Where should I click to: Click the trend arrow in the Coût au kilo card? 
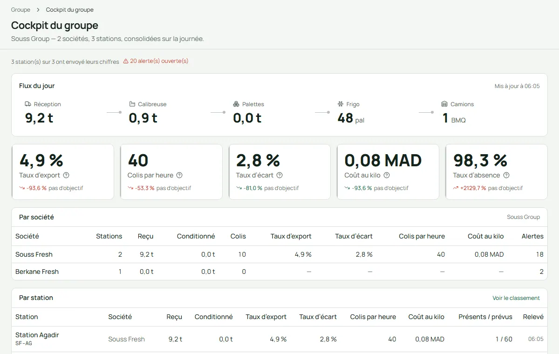tap(348, 188)
